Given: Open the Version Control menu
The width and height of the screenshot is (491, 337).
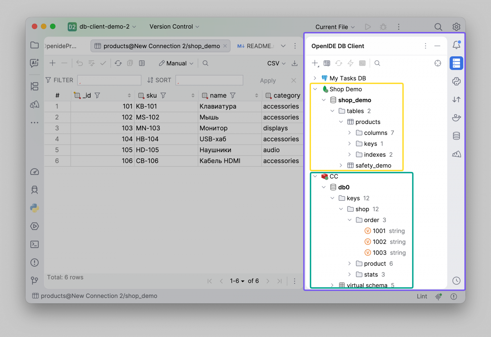Looking at the screenshot, I should point(174,27).
